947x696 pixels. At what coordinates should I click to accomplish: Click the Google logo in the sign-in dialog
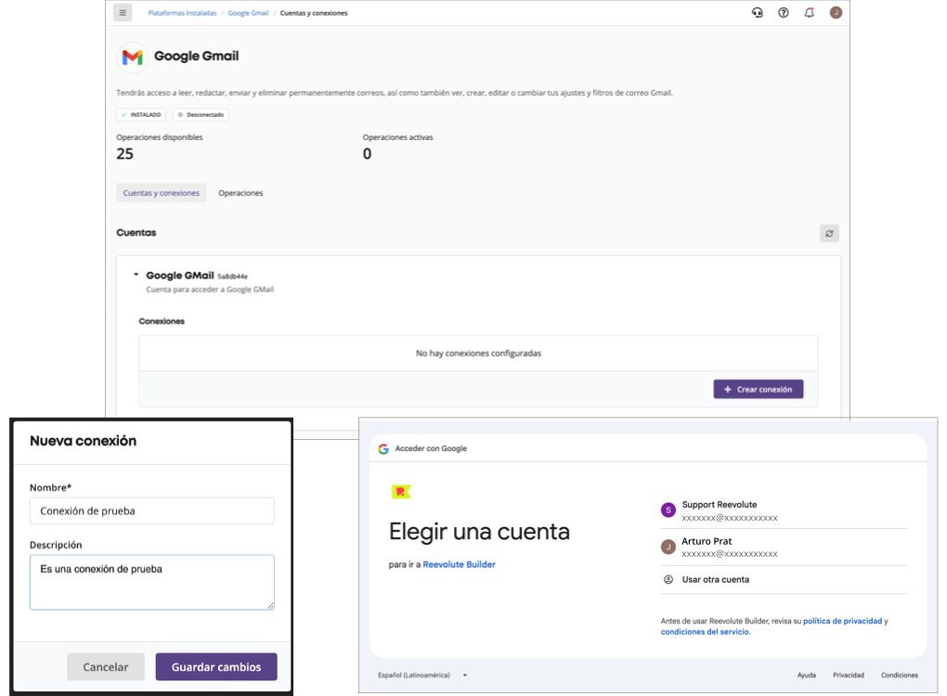[383, 449]
